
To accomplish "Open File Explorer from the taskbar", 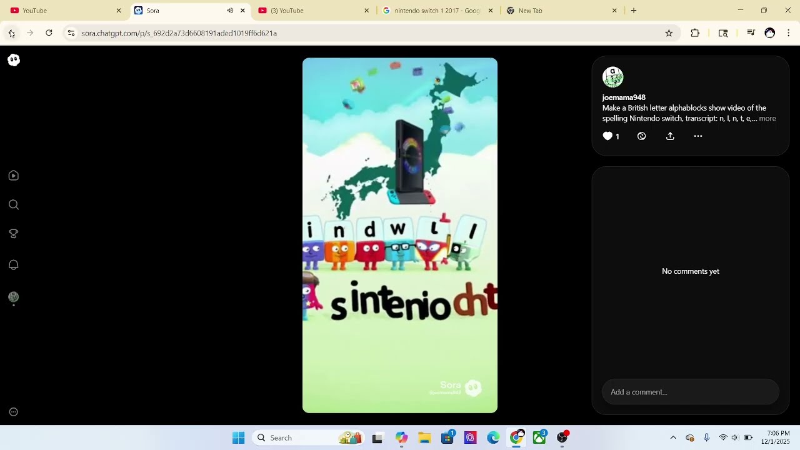I will pos(424,438).
